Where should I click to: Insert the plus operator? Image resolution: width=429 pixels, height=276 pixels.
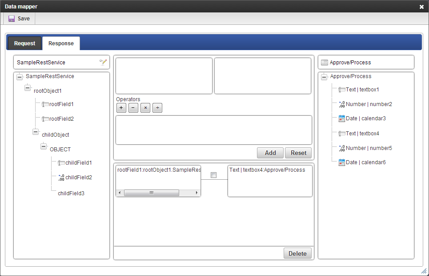[121, 108]
